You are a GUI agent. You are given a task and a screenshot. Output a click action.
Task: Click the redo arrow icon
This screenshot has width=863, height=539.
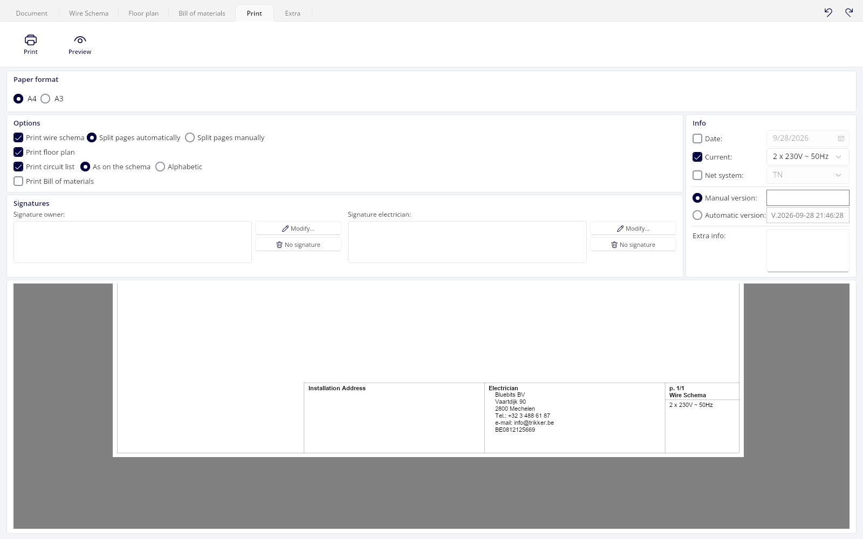tap(849, 12)
